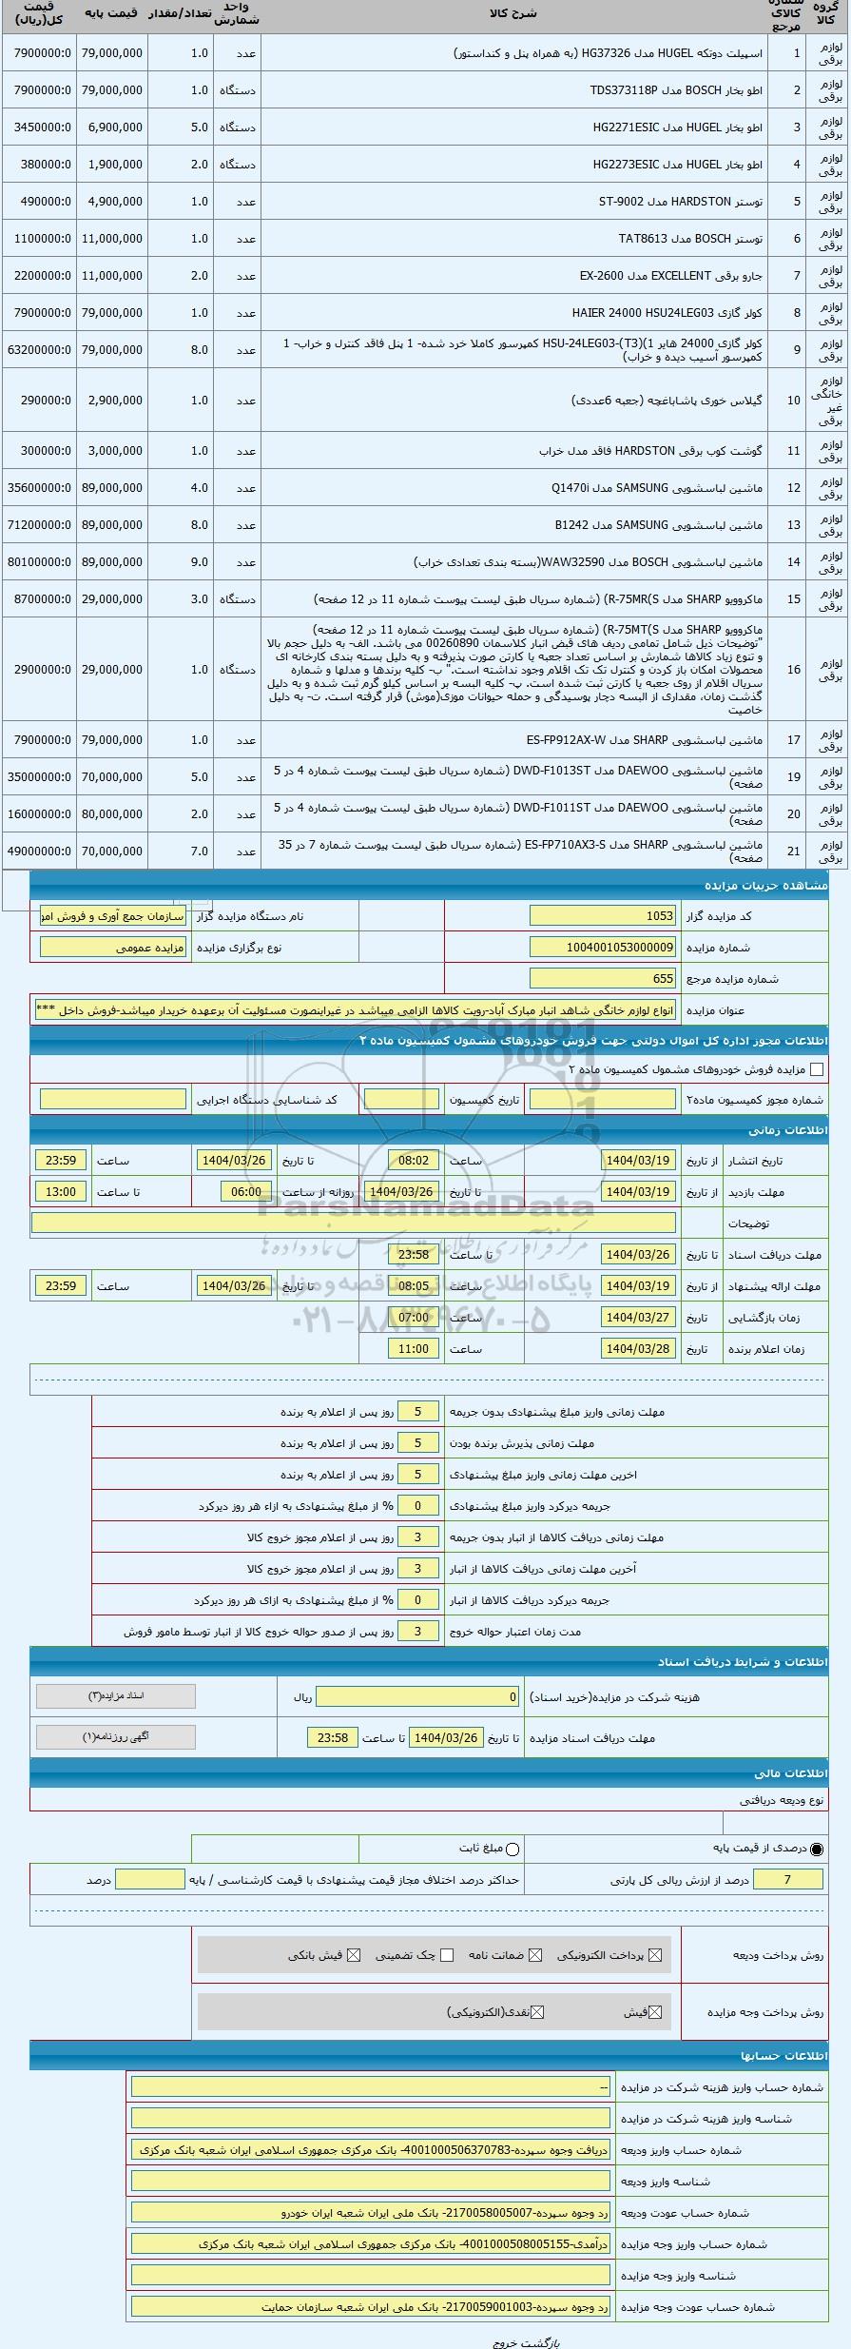Click the 'قیمت پایه' column header
851x2349 pixels.
[112, 13]
